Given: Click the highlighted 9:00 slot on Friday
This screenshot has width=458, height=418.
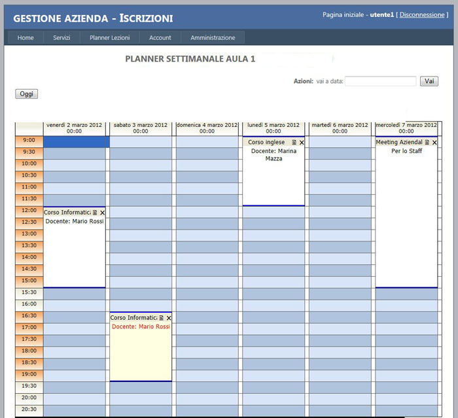Looking at the screenshot, I should (77, 142).
